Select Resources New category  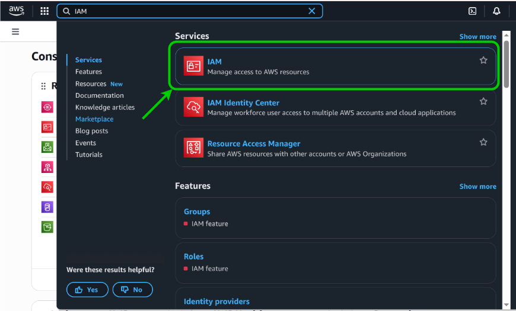click(x=98, y=84)
